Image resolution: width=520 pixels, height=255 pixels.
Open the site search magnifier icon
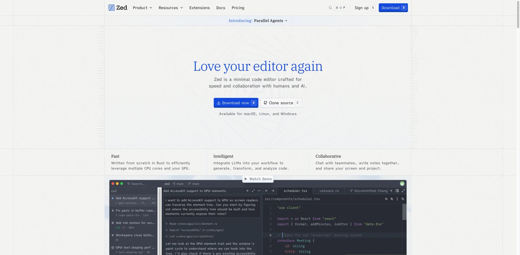click(330, 8)
